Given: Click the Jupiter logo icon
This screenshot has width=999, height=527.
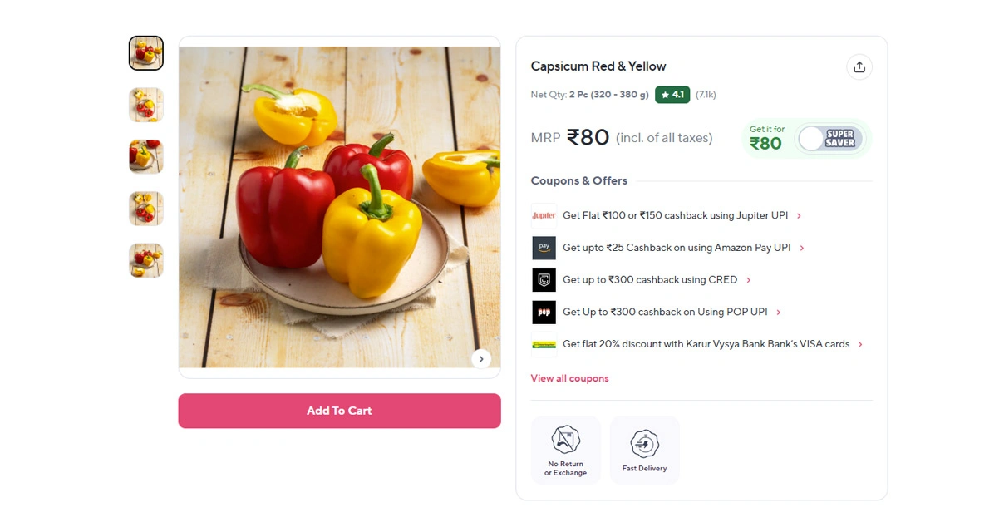Looking at the screenshot, I should [544, 216].
